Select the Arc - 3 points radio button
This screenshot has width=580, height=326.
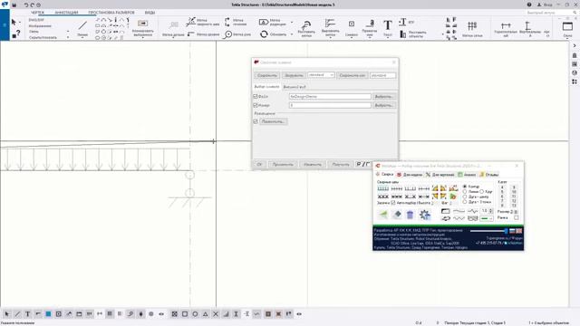(465, 202)
